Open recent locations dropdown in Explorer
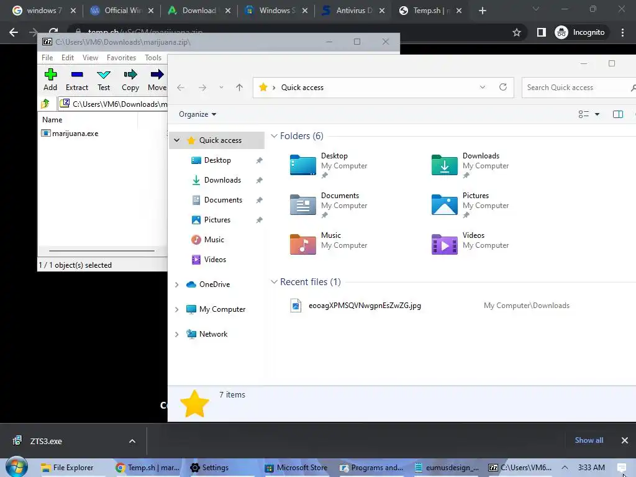Screen dimensions: 636x477 pos(222,87)
